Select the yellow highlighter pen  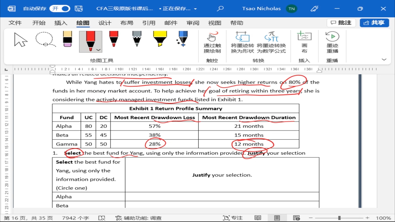(x=160, y=39)
